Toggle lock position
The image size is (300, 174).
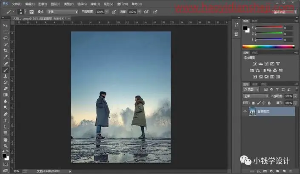[264, 103]
